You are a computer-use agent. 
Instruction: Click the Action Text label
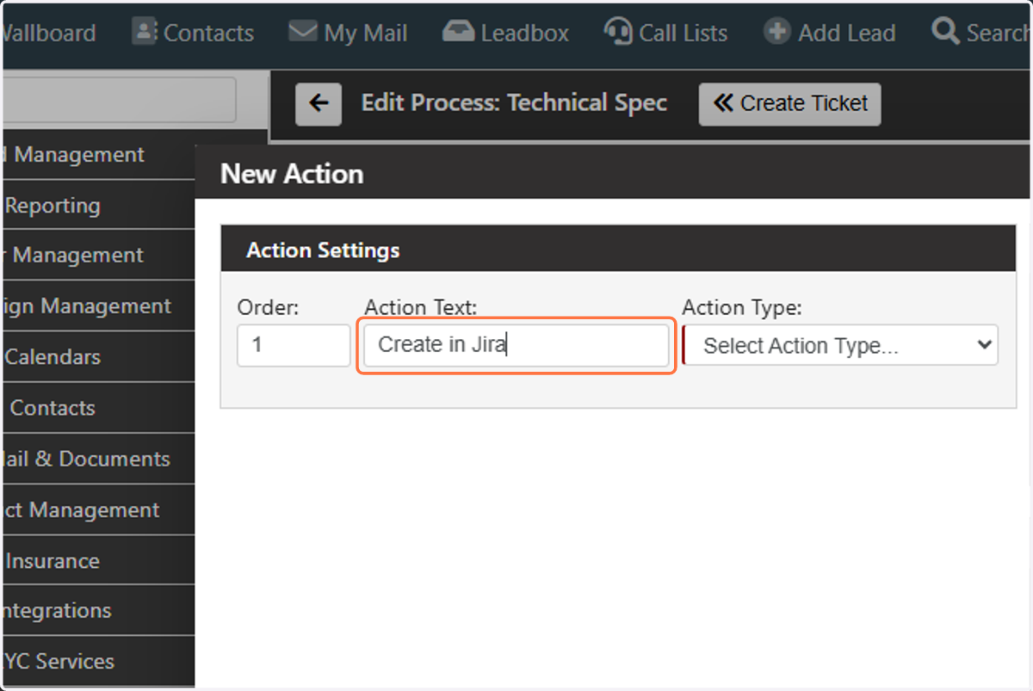(x=421, y=307)
